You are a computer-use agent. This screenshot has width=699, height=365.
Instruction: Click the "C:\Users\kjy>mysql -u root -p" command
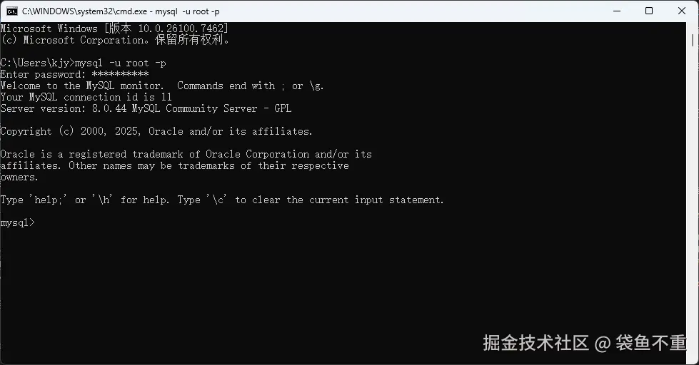click(83, 63)
